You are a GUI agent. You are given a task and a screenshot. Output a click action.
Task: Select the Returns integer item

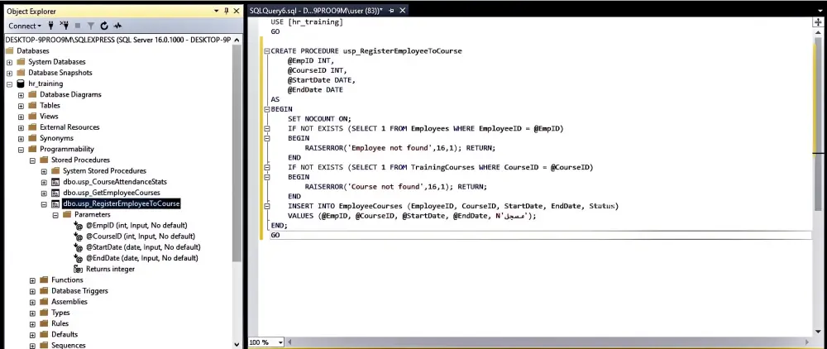point(110,269)
